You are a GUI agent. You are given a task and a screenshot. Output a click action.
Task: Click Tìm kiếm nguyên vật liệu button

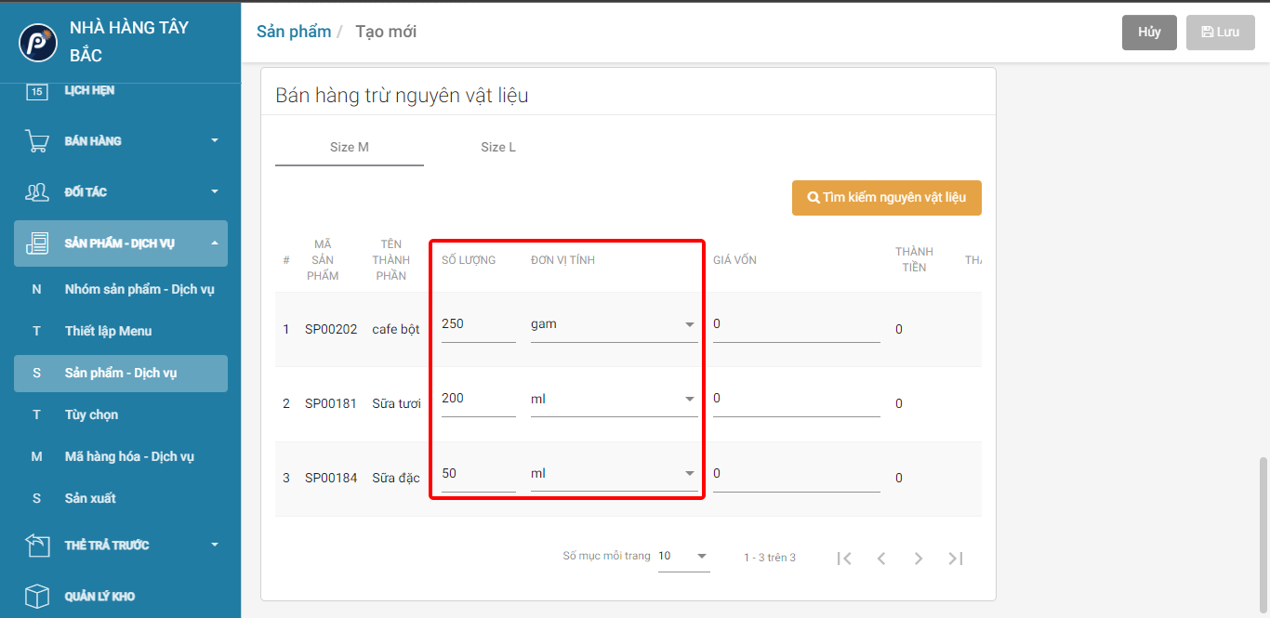click(886, 197)
